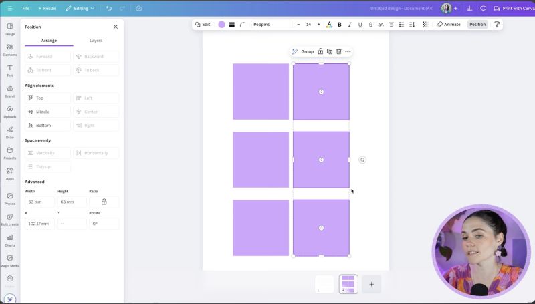
Task: Open line spacing options
Action: pos(412,25)
